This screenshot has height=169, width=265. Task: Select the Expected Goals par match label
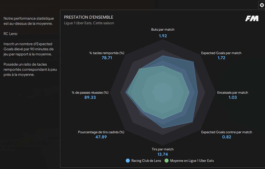221,53
